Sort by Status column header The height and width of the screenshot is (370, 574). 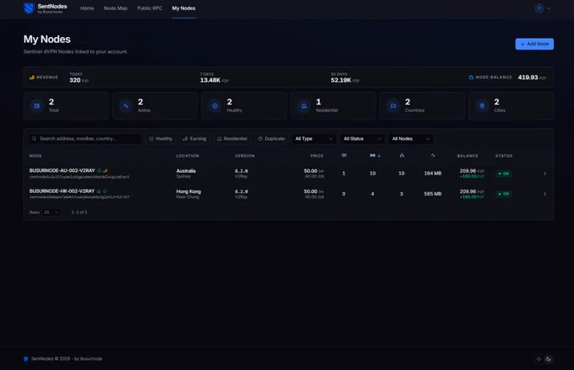[504, 156]
